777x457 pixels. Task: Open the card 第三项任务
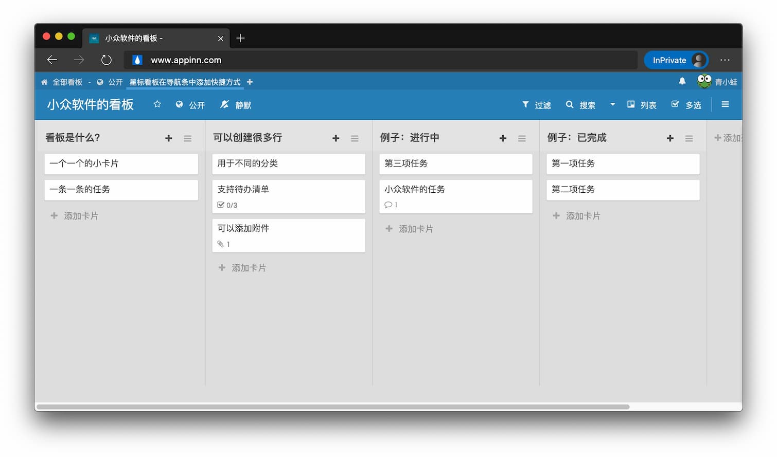456,163
